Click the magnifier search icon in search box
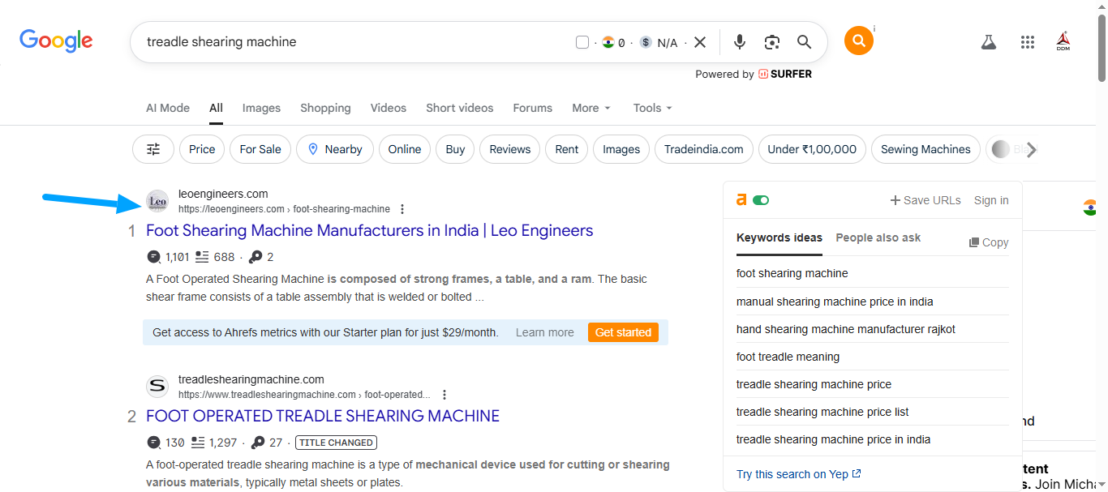This screenshot has height=492, width=1108. [804, 42]
